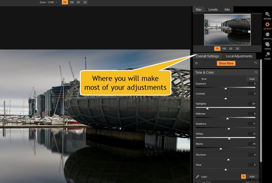
Task: Set zoom to 100 in top bar
Action: (x=72, y=2)
